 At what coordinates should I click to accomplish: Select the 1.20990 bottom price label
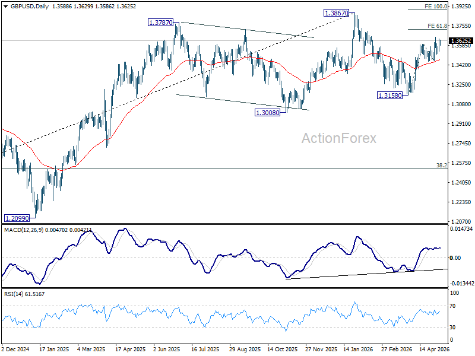pos(17,218)
